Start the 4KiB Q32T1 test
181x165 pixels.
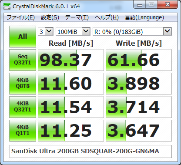coord(23,107)
